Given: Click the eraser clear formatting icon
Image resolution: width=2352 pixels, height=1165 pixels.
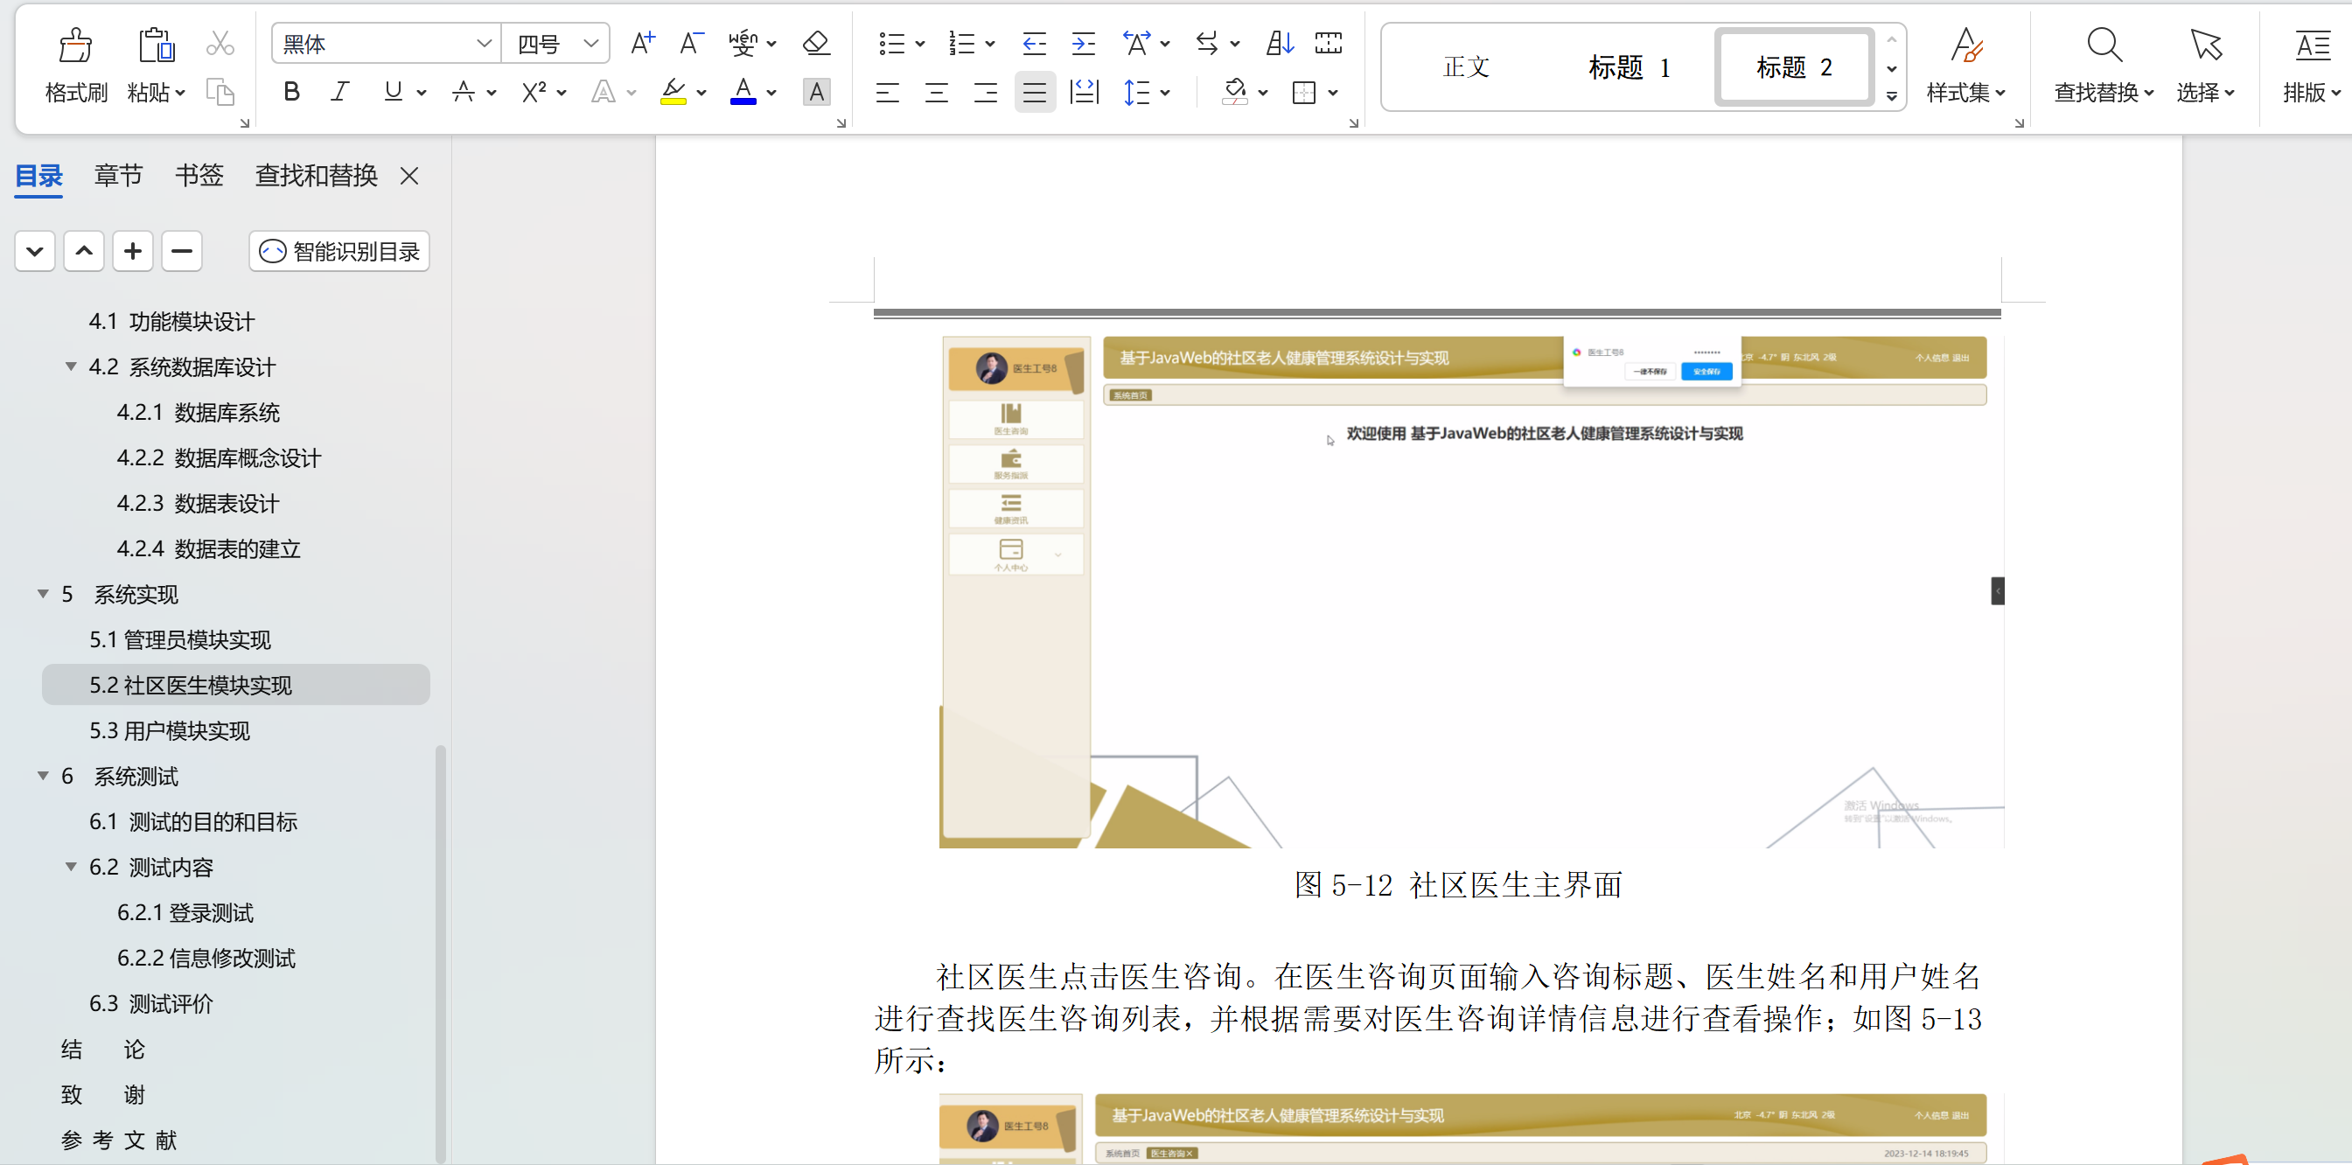Looking at the screenshot, I should click(x=814, y=44).
